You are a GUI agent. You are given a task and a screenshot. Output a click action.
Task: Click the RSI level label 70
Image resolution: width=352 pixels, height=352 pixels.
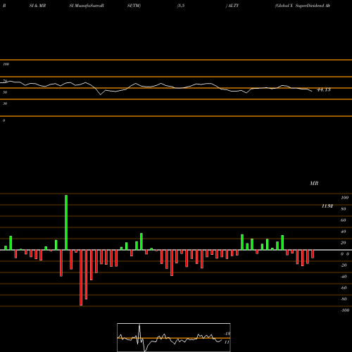(5, 81)
